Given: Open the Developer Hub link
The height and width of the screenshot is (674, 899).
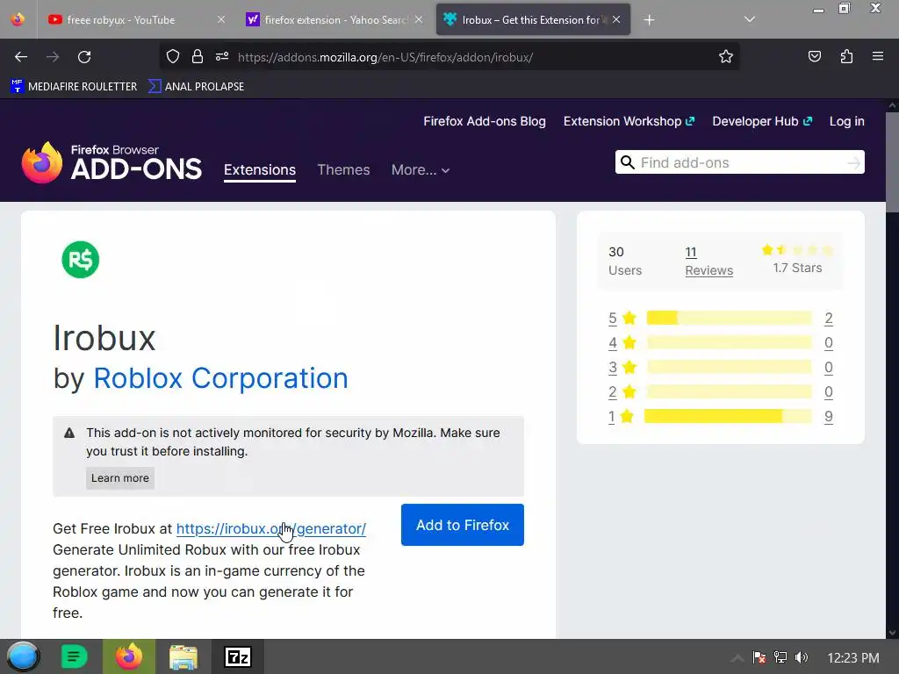Looking at the screenshot, I should pos(762,121).
